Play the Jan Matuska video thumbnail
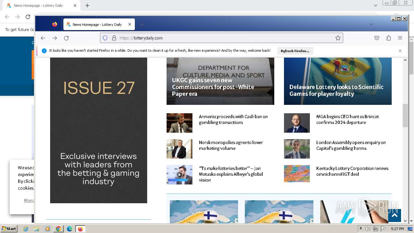Viewport: 414px width, 233px height. point(180,175)
